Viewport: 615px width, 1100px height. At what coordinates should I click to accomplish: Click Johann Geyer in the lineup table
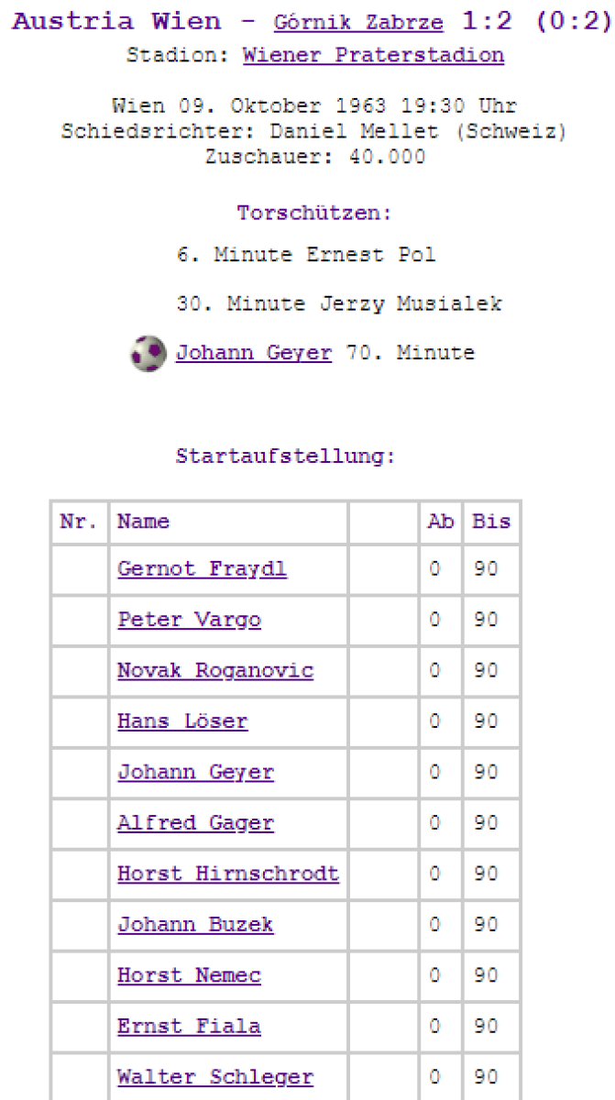coord(195,773)
